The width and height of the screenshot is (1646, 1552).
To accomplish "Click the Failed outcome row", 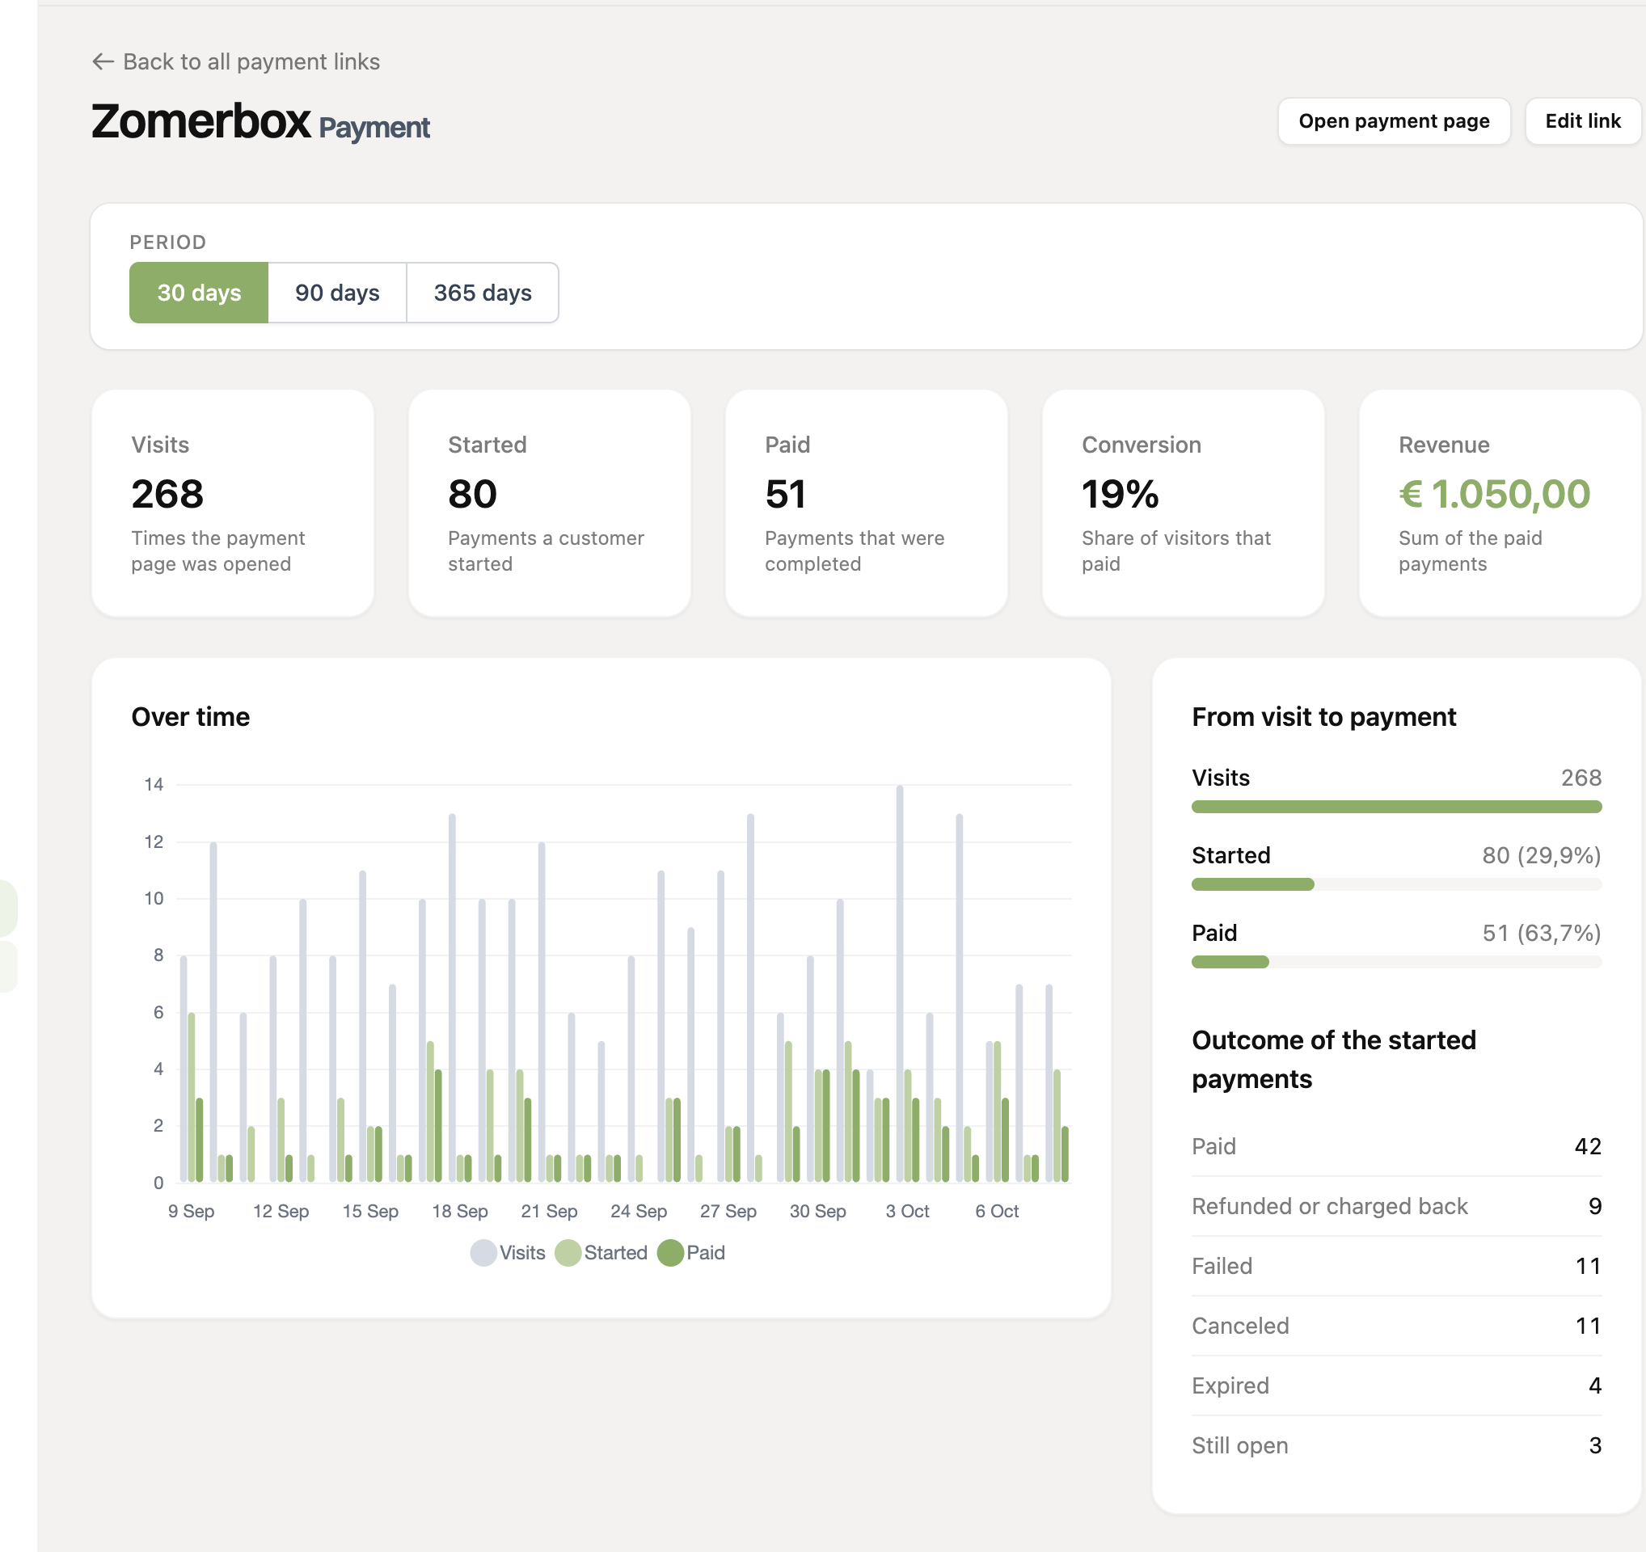I will [x=1396, y=1266].
